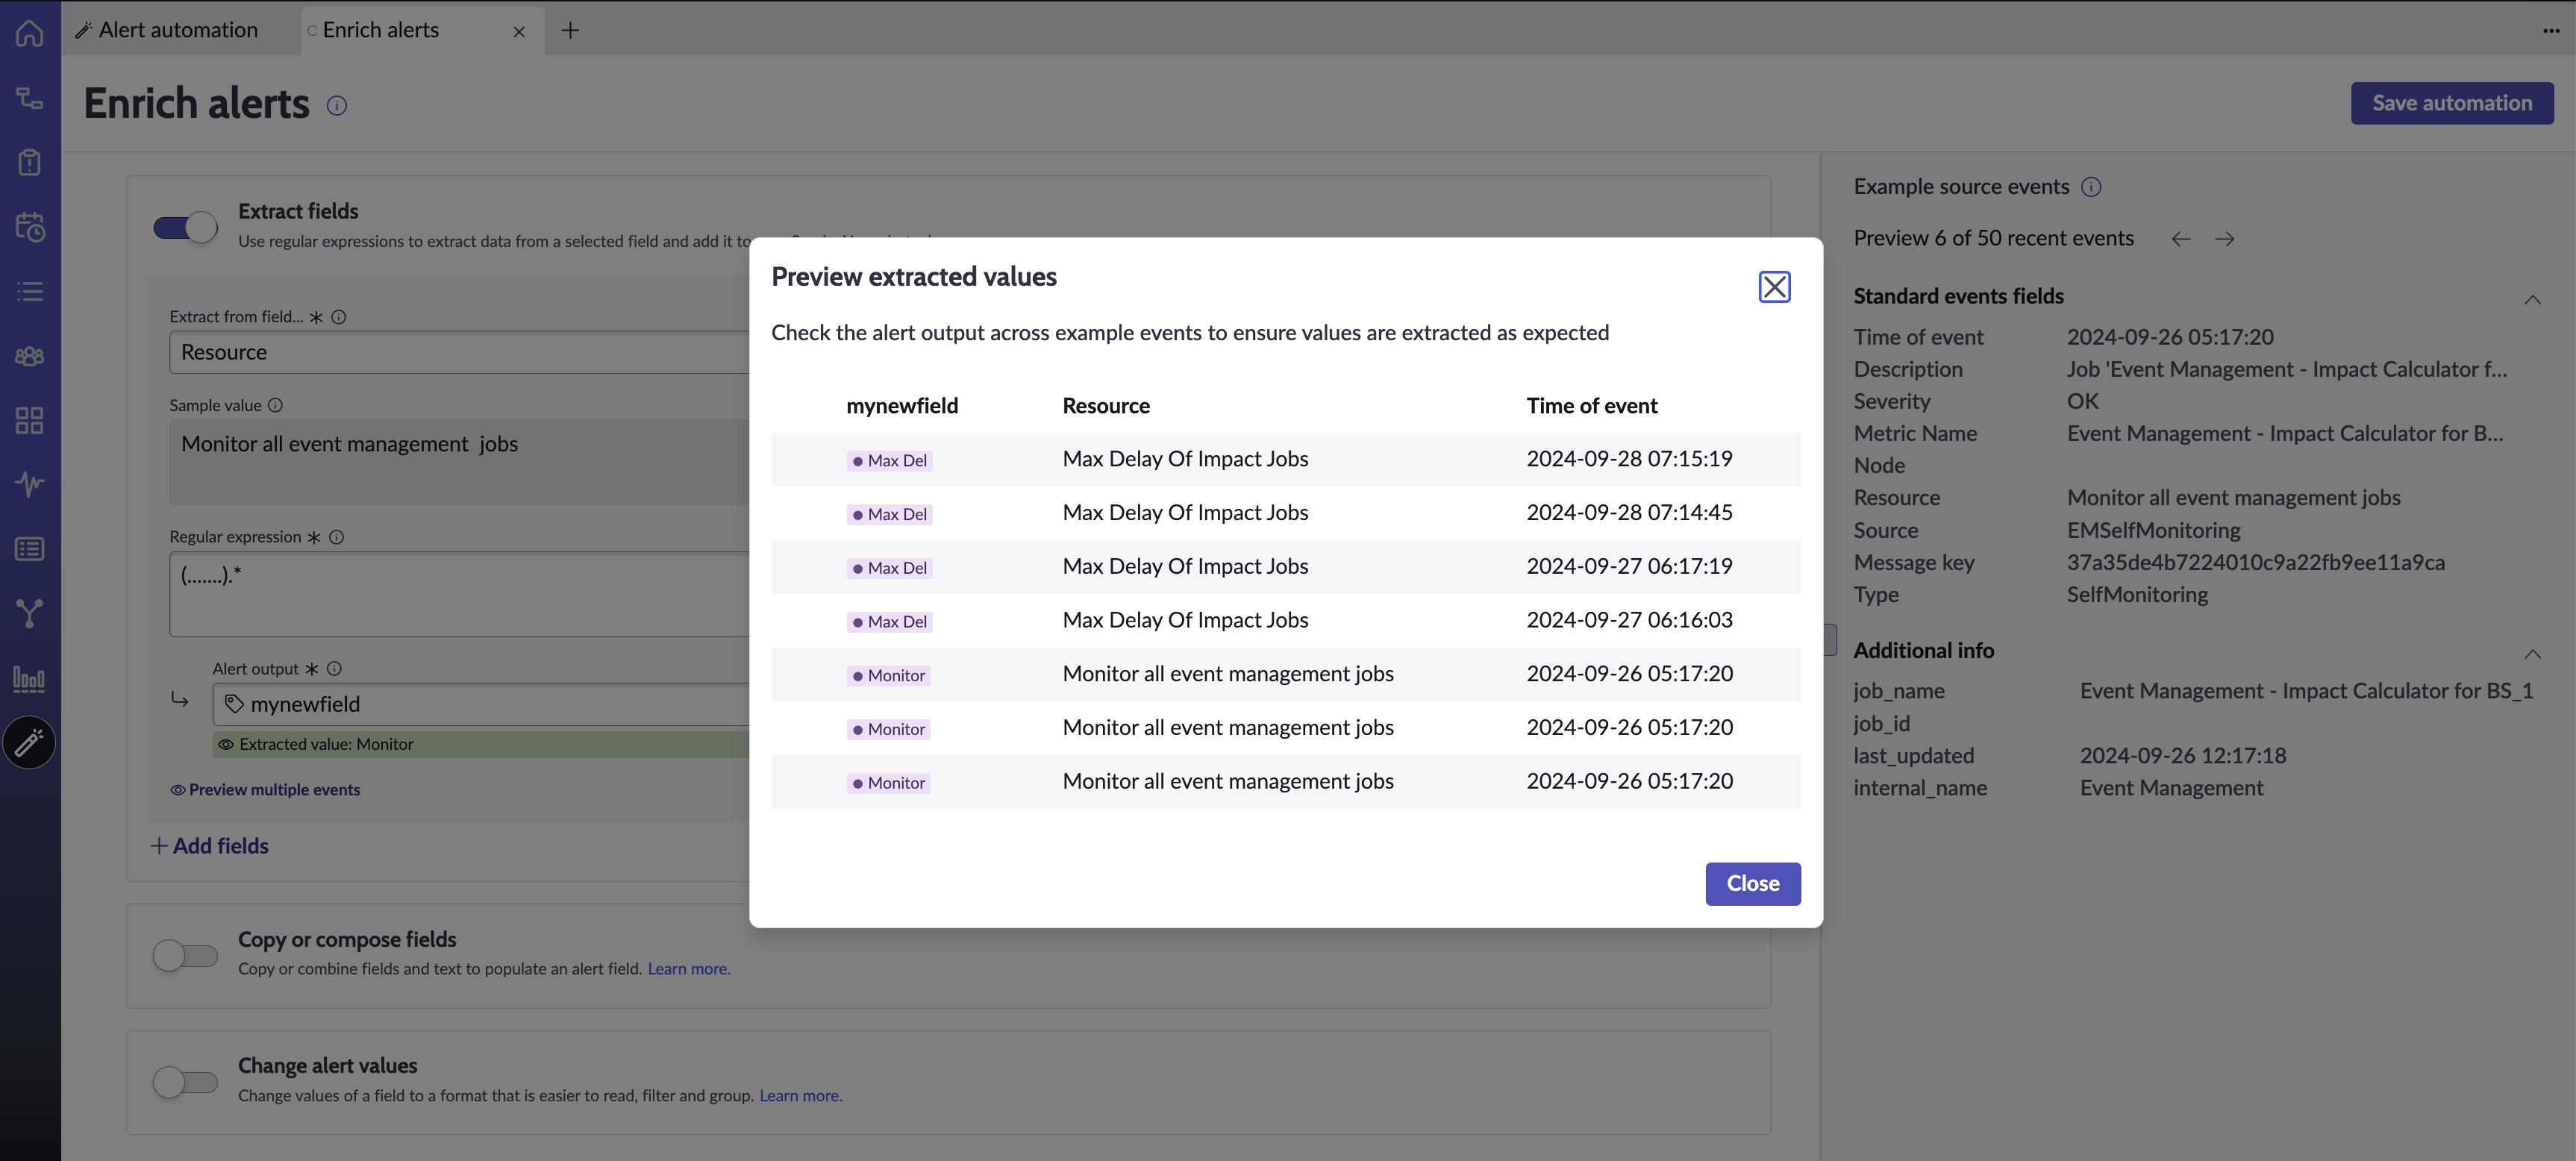2576x1161 pixels.
Task: Click info icon beside Extract from field
Action: click(x=339, y=317)
